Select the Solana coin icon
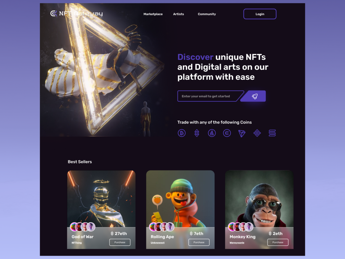 pos(272,133)
